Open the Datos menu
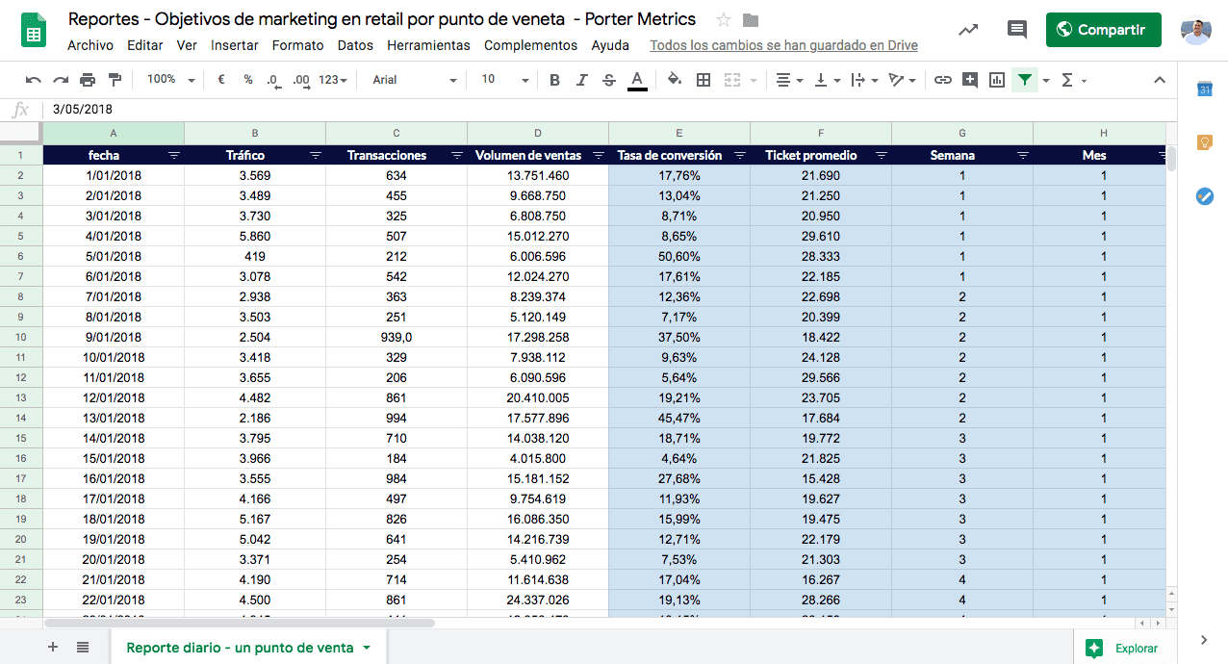Image resolution: width=1228 pixels, height=664 pixels. (355, 45)
